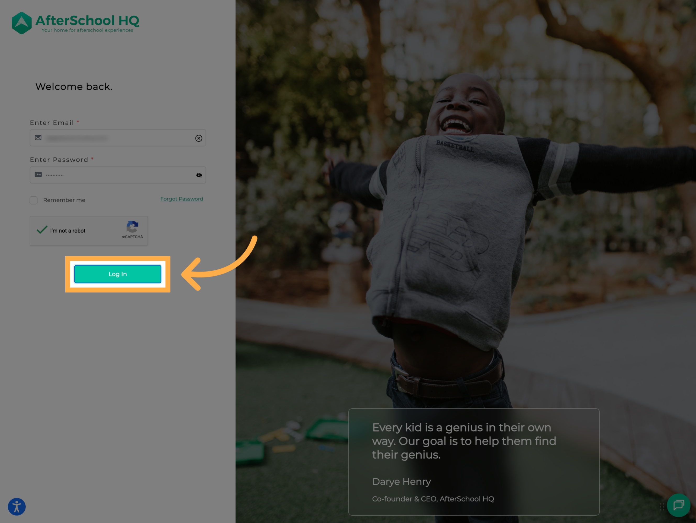Image resolution: width=696 pixels, height=523 pixels.
Task: Open the Forgot Password link
Action: point(181,199)
